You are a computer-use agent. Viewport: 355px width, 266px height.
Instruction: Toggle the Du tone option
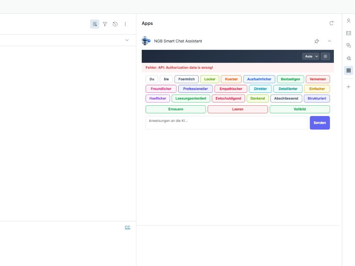pos(151,79)
